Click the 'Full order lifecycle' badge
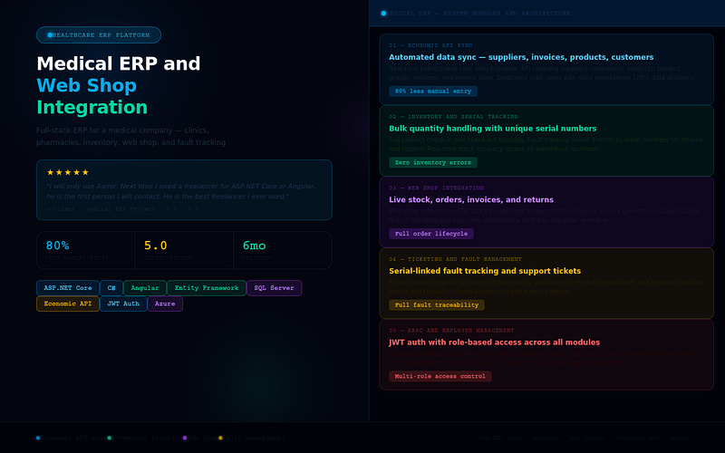725x453 pixels. click(431, 234)
